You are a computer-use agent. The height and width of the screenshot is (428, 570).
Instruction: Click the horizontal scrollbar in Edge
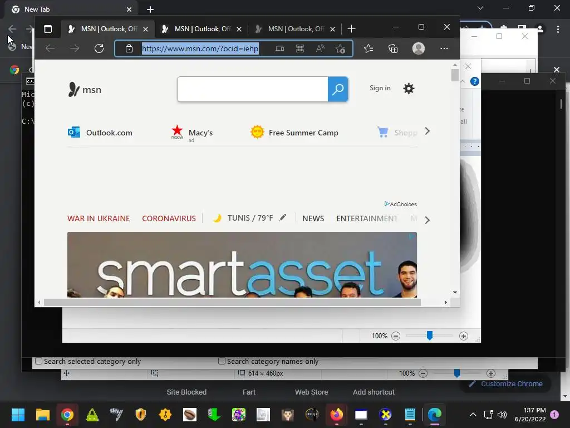232,303
